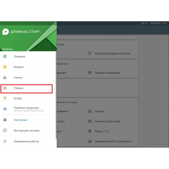Open Смены from the navigation drawer
Screen dimensions: 169x169
coord(28,77)
